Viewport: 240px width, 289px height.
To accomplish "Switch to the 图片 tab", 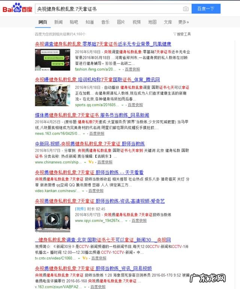I will [x=121, y=22].
